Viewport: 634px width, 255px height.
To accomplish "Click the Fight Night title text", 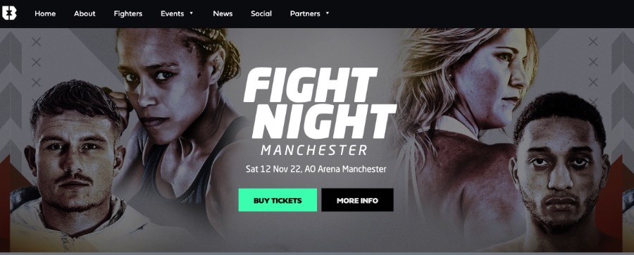I will coord(319,103).
